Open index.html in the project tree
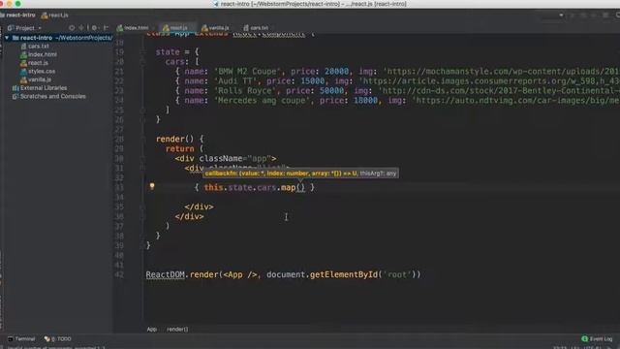The width and height of the screenshot is (620, 349). pos(43,54)
